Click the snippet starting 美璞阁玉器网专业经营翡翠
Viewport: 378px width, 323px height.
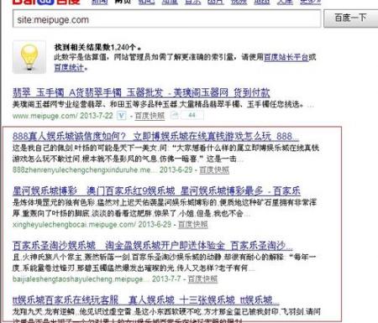163,105
